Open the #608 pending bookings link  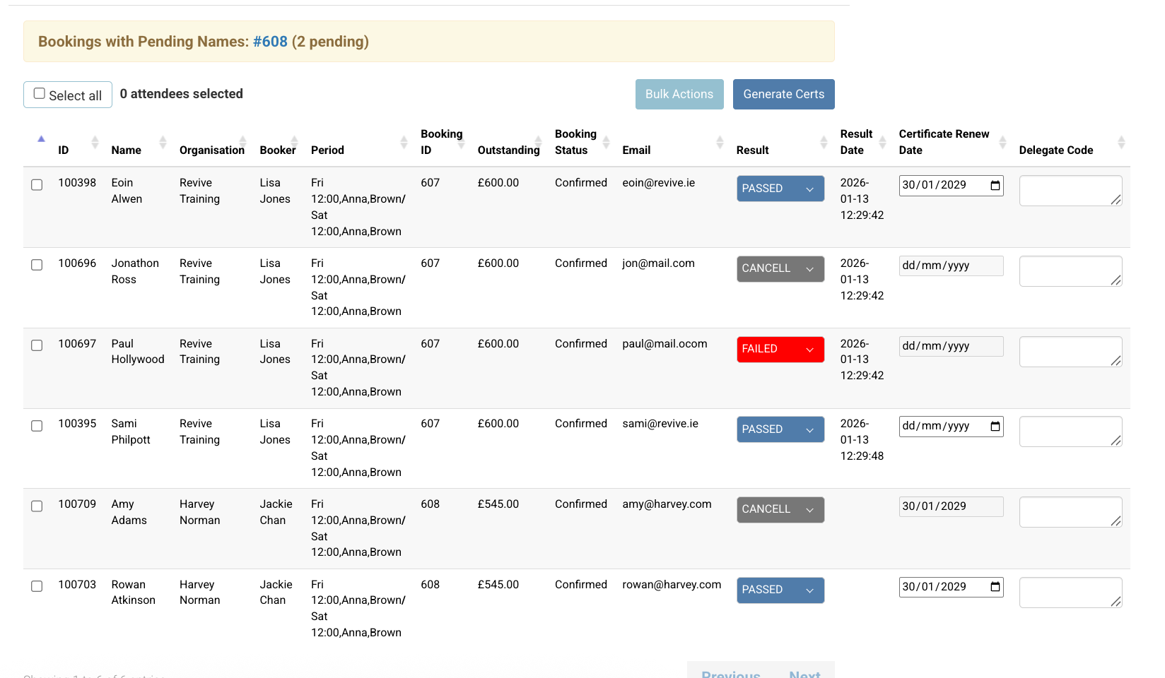(271, 42)
